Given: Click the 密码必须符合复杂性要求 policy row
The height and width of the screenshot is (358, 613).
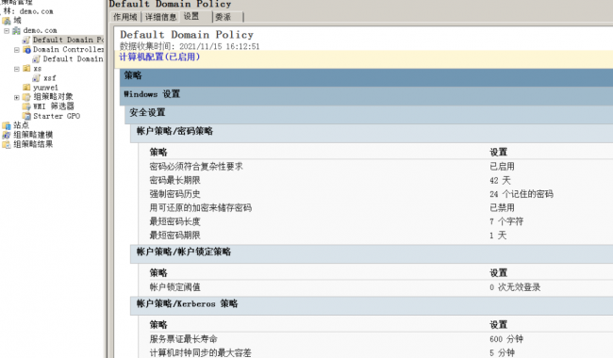Looking at the screenshot, I should coord(375,167).
